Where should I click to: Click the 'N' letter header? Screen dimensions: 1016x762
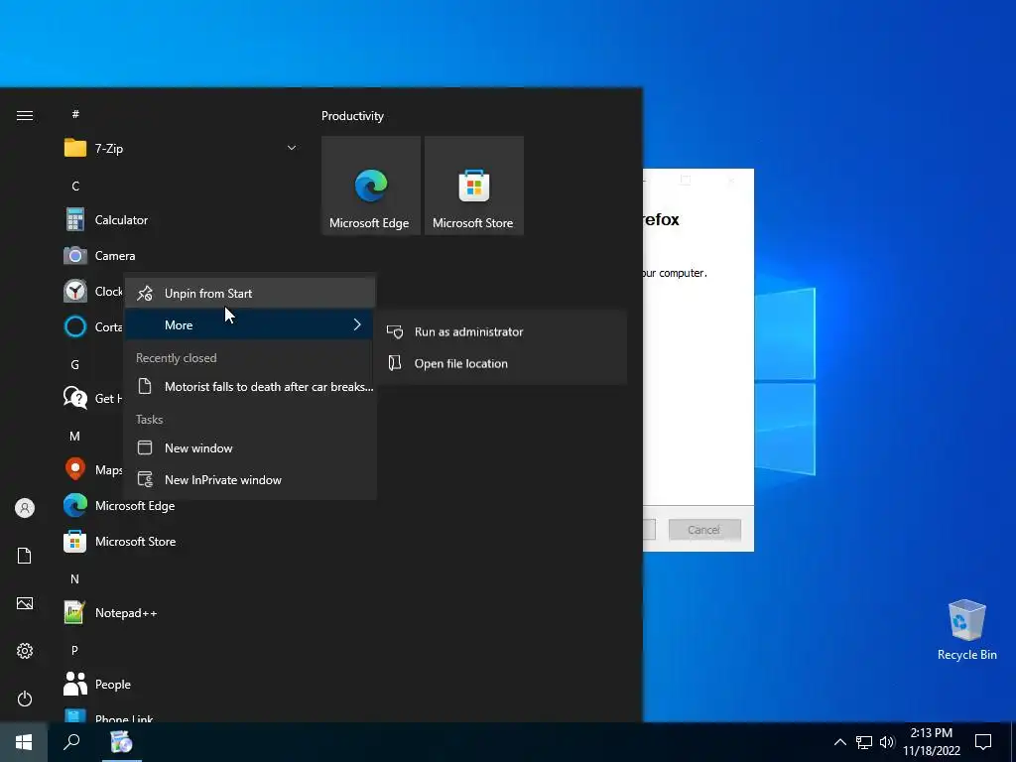(x=75, y=579)
